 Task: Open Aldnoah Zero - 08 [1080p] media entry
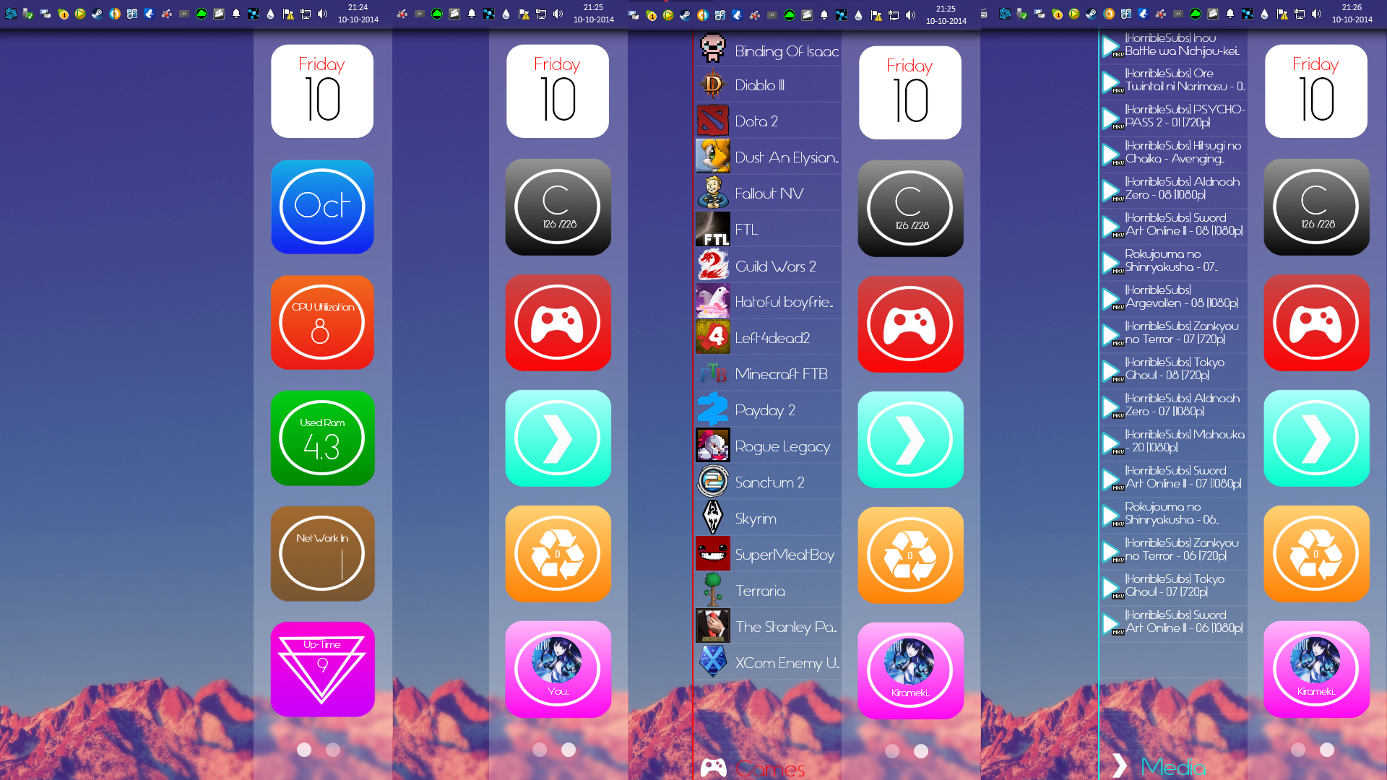(1174, 189)
